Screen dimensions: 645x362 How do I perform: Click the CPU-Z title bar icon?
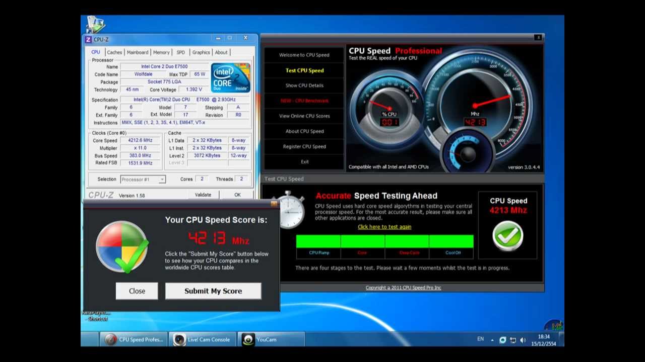click(x=88, y=39)
